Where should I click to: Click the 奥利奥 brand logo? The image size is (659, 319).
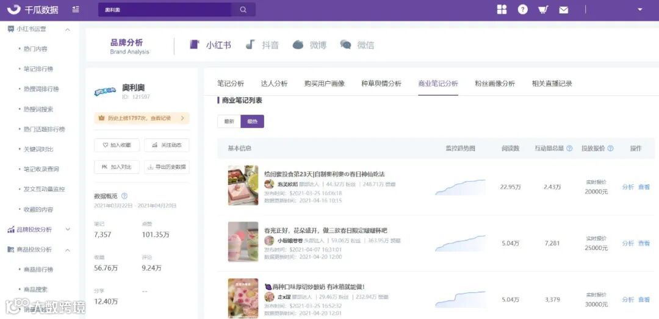pos(105,91)
